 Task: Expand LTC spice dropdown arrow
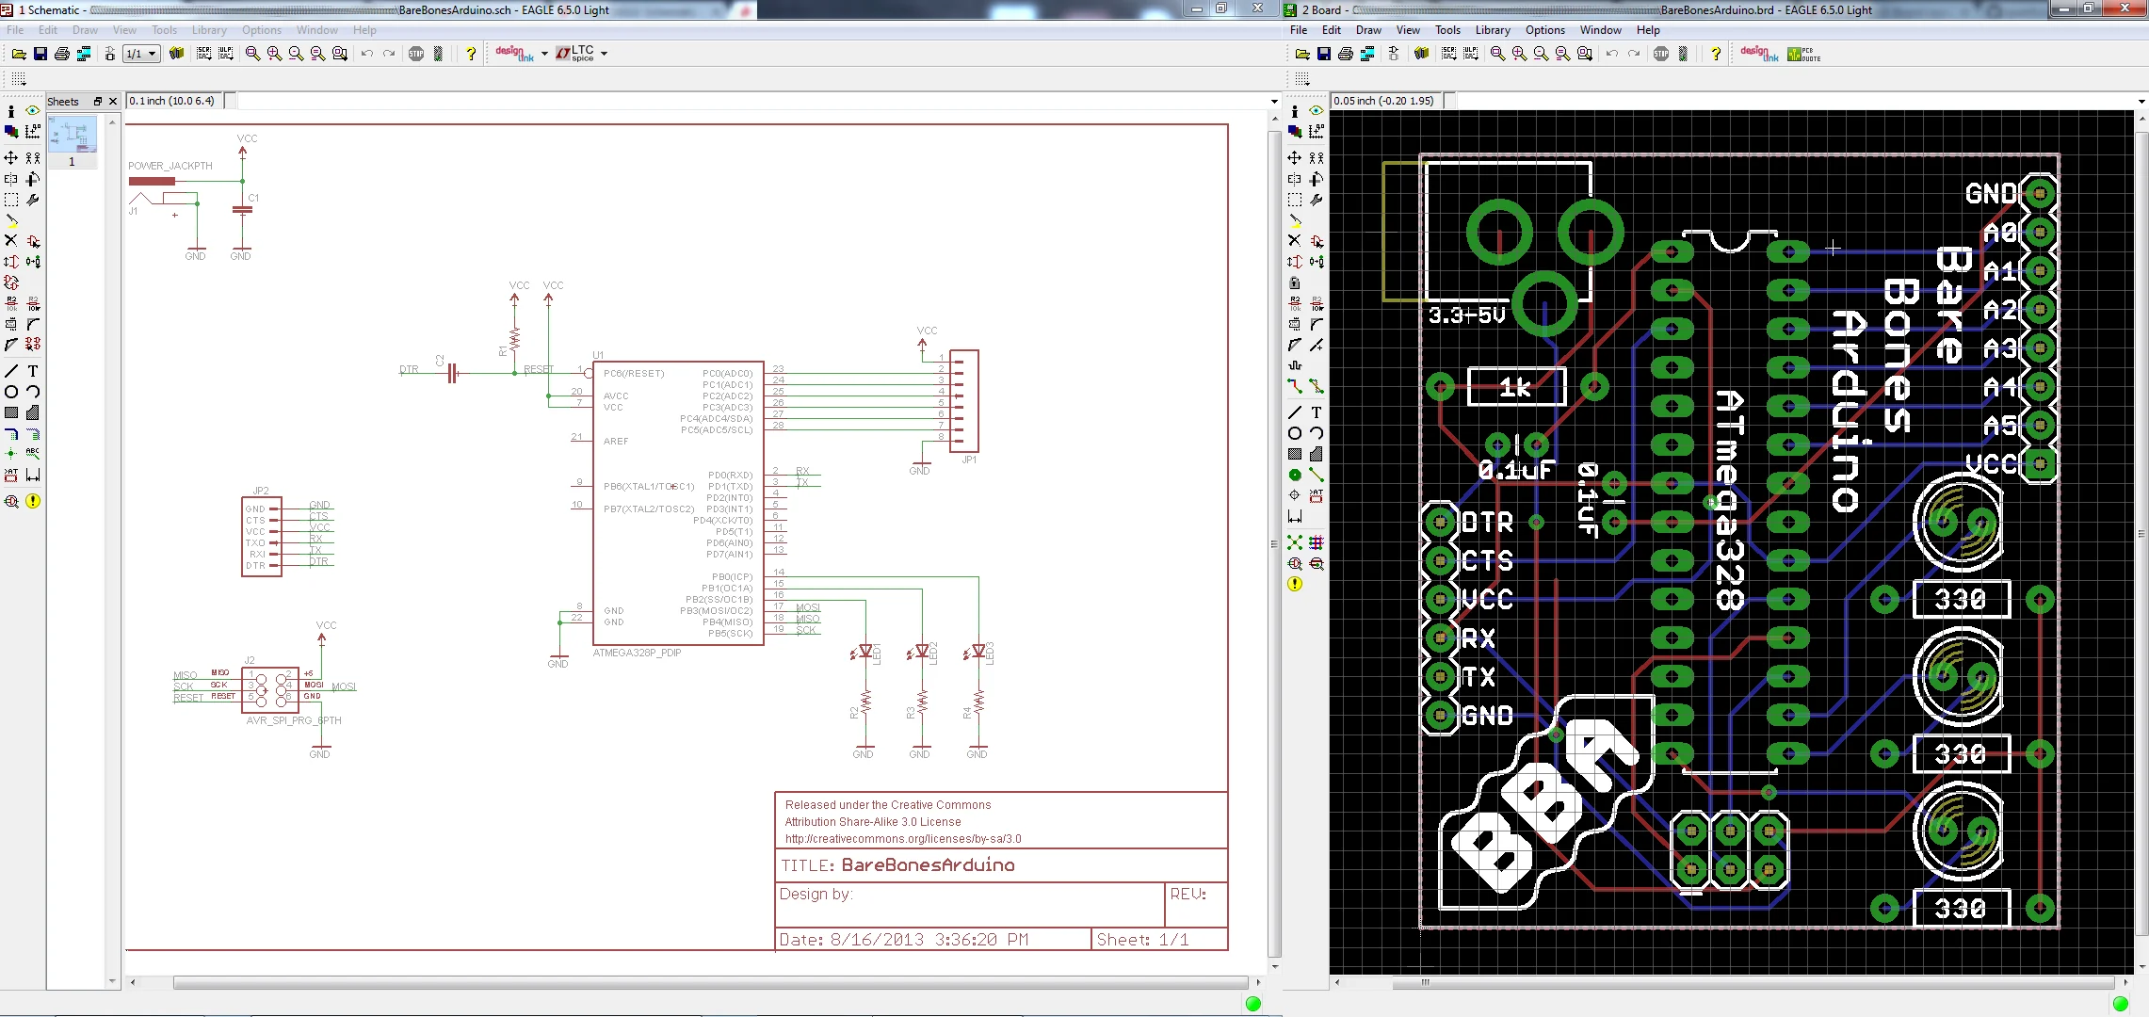[x=604, y=54]
